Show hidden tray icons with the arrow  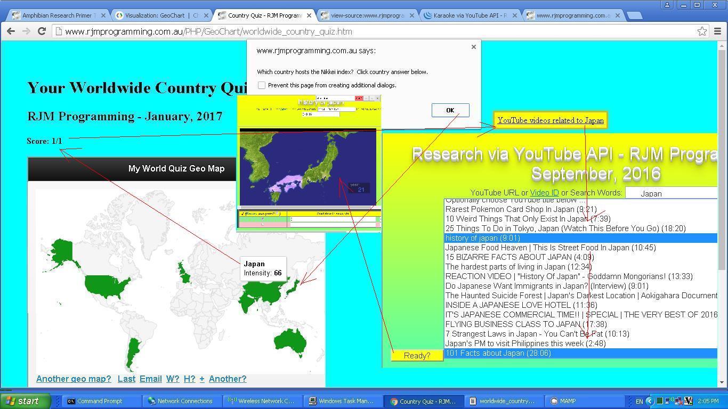(649, 401)
